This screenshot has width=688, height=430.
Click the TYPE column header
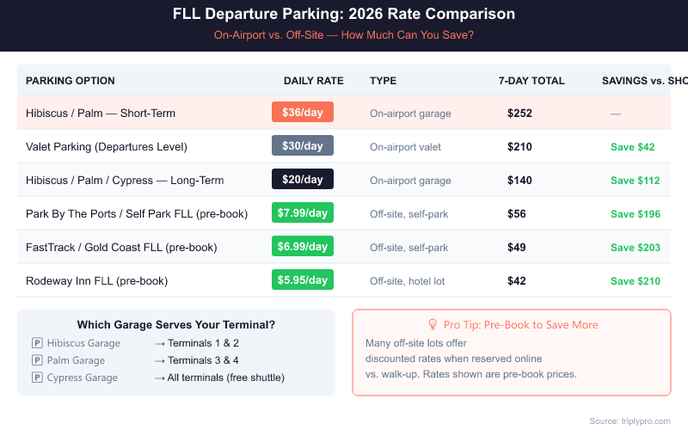coord(383,81)
